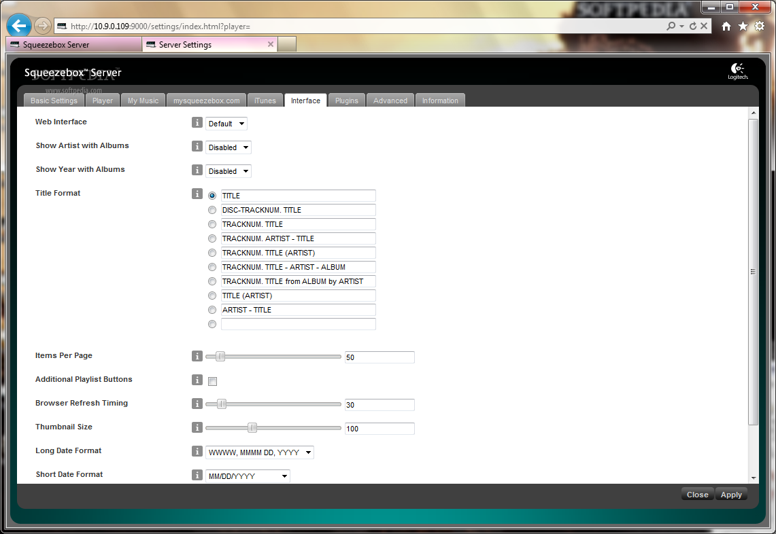Show info for Short Date Format
776x534 pixels.
click(197, 474)
